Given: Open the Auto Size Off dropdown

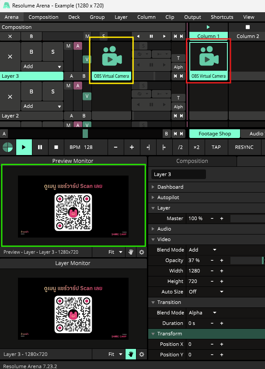Looking at the screenshot, I should click(x=206, y=292).
